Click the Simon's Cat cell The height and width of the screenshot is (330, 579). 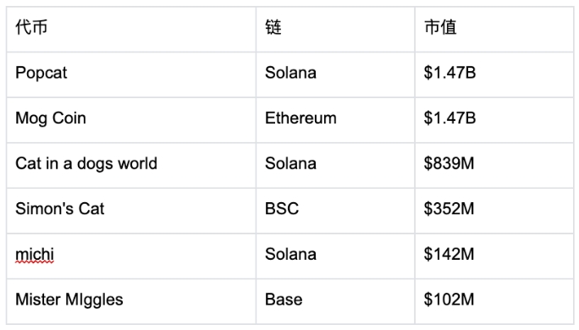[131, 211]
